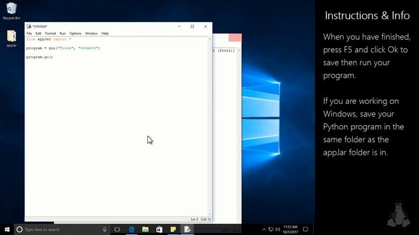
Task: Select the appJar folder on desktop
Action: click(12, 39)
